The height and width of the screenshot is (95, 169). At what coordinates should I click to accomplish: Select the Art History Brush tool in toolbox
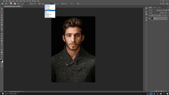(x=2, y=32)
